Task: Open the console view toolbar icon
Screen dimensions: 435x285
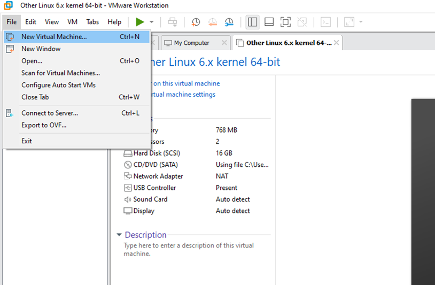Action: click(325, 22)
